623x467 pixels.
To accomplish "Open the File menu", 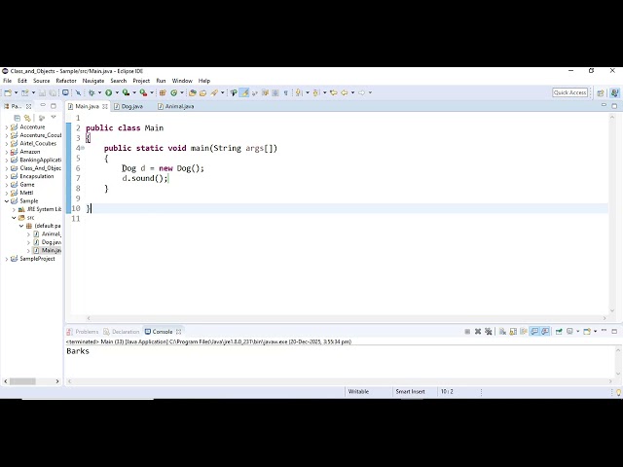I will click(x=7, y=81).
